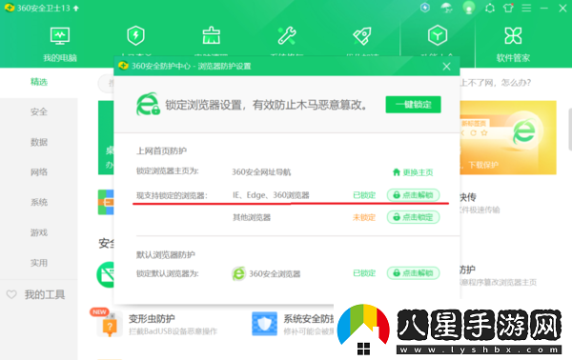572x360 pixels.
Task: Click the main window vertical scrollbar
Action: tap(570, 130)
